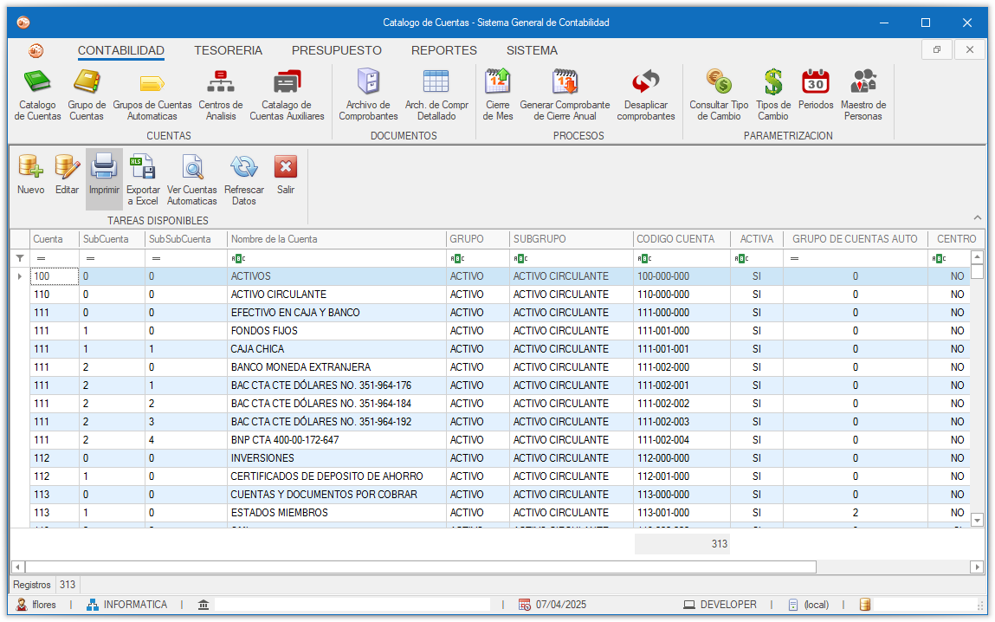Image resolution: width=995 pixels, height=622 pixels.
Task: Click Exportar a Excel
Action: pyautogui.click(x=143, y=179)
